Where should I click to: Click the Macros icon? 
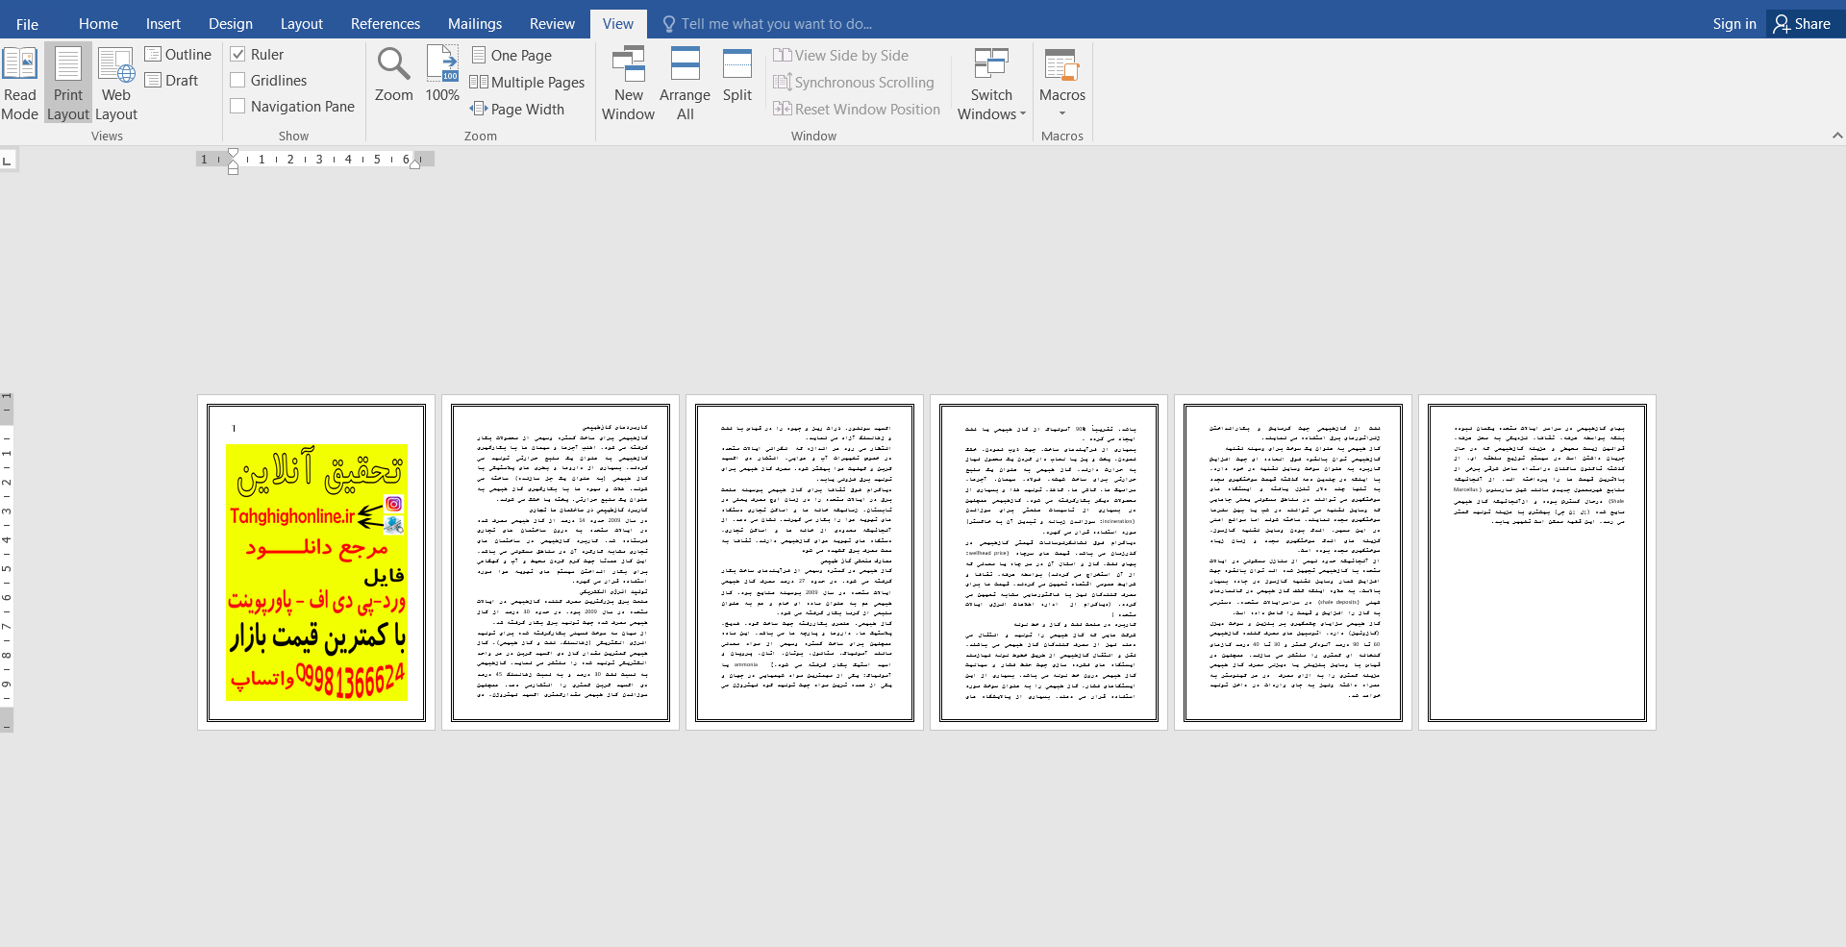(1061, 66)
